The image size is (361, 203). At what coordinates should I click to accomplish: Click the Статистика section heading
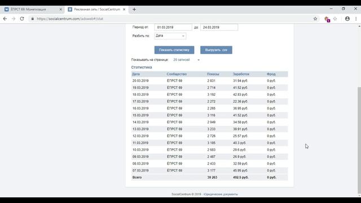[x=142, y=67]
